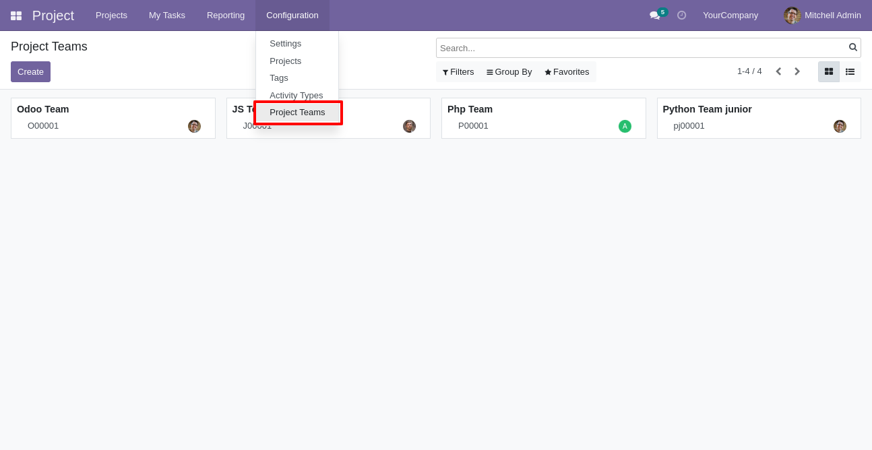Open the Odoo Team card
The height and width of the screenshot is (450, 872).
coord(113,119)
